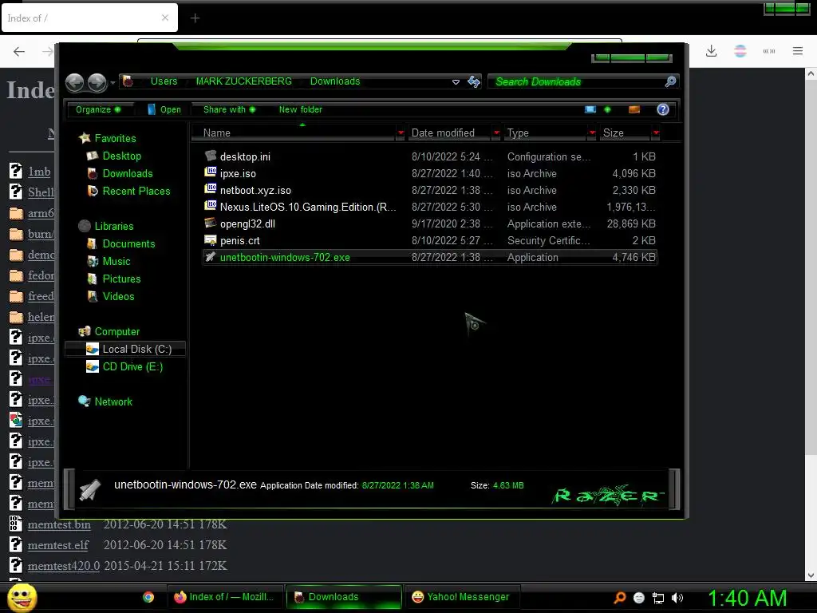The image size is (817, 613).
Task: Select the unetbootin-windows-702.exe file icon
Action: [x=211, y=256]
